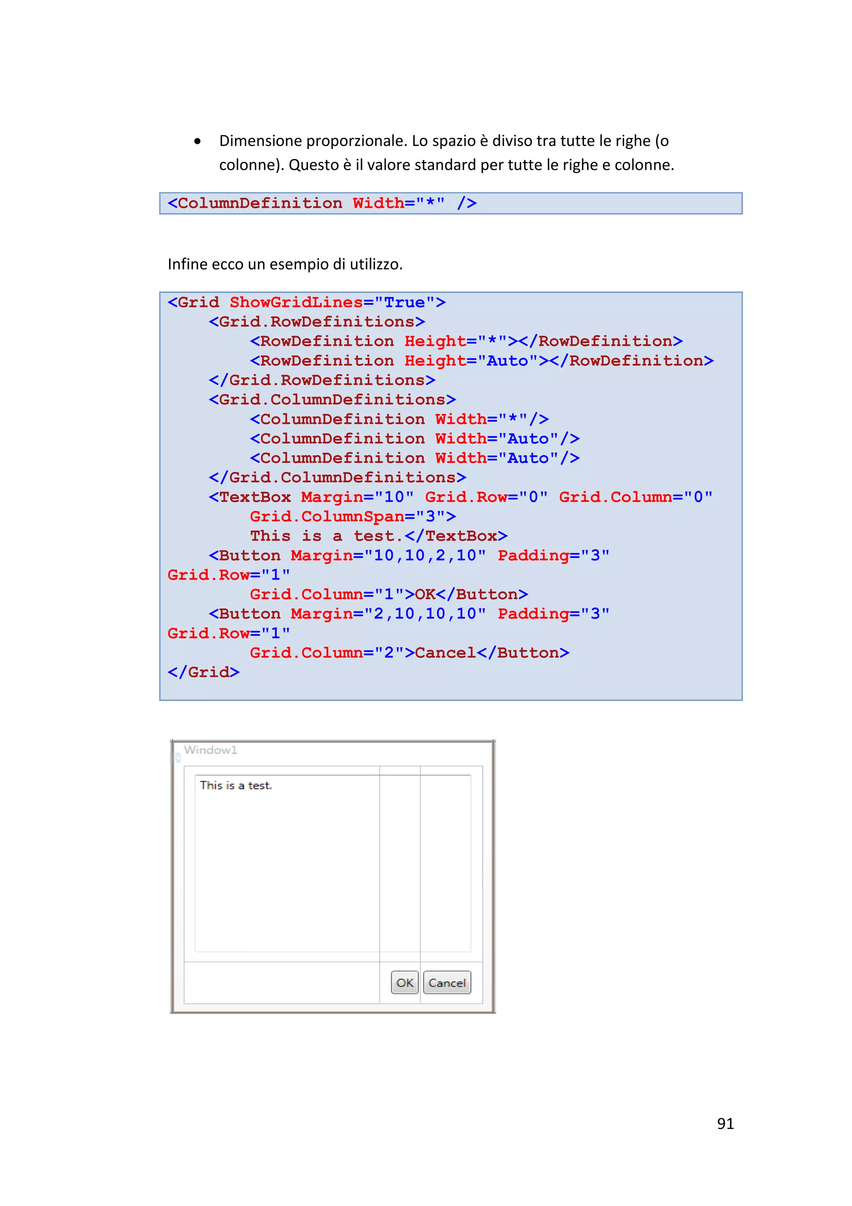Click the Window1 title text
Image resolution: width=852 pixels, height=1206 pixels.
(x=211, y=750)
